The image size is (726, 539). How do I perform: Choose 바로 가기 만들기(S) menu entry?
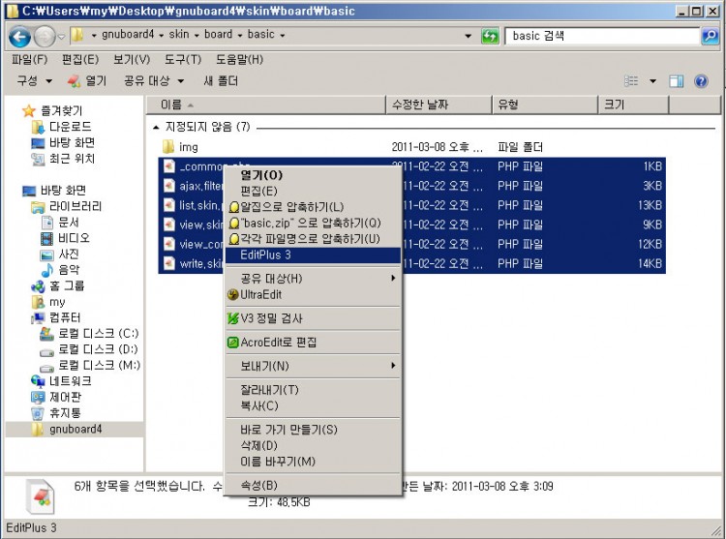[313, 430]
